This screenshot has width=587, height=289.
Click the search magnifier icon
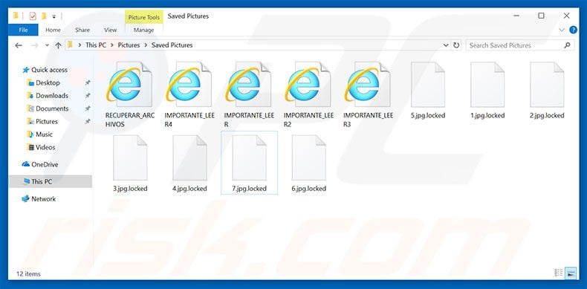[x=567, y=45]
